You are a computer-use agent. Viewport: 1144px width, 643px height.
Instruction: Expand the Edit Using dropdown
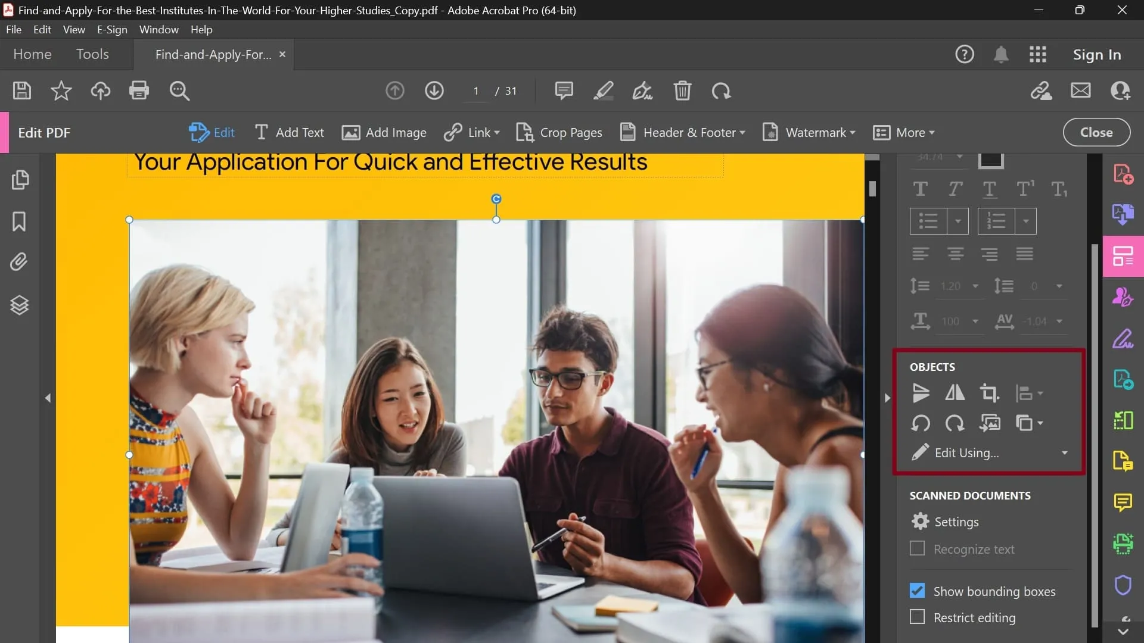tap(1065, 453)
